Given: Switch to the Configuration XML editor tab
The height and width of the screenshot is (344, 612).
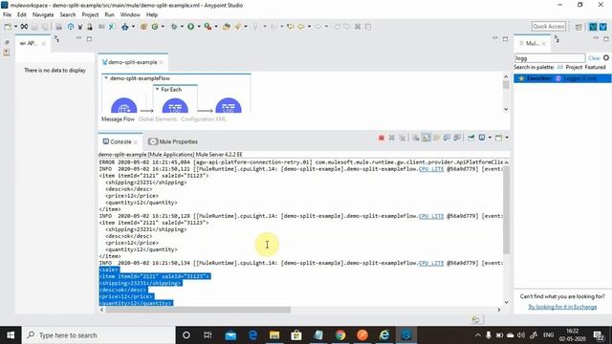Looking at the screenshot, I should click(204, 118).
